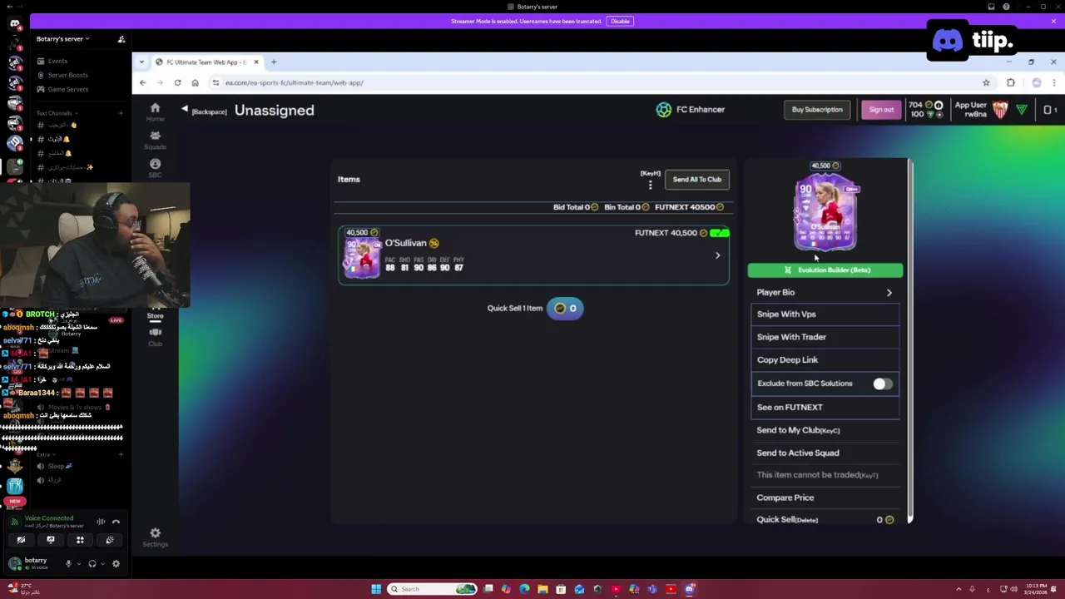Expand Player Bio with its arrow
The width and height of the screenshot is (1065, 599).
[889, 293]
